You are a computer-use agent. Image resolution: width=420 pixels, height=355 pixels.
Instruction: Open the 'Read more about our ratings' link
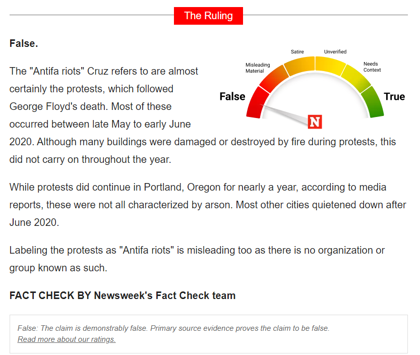pyautogui.click(x=67, y=339)
